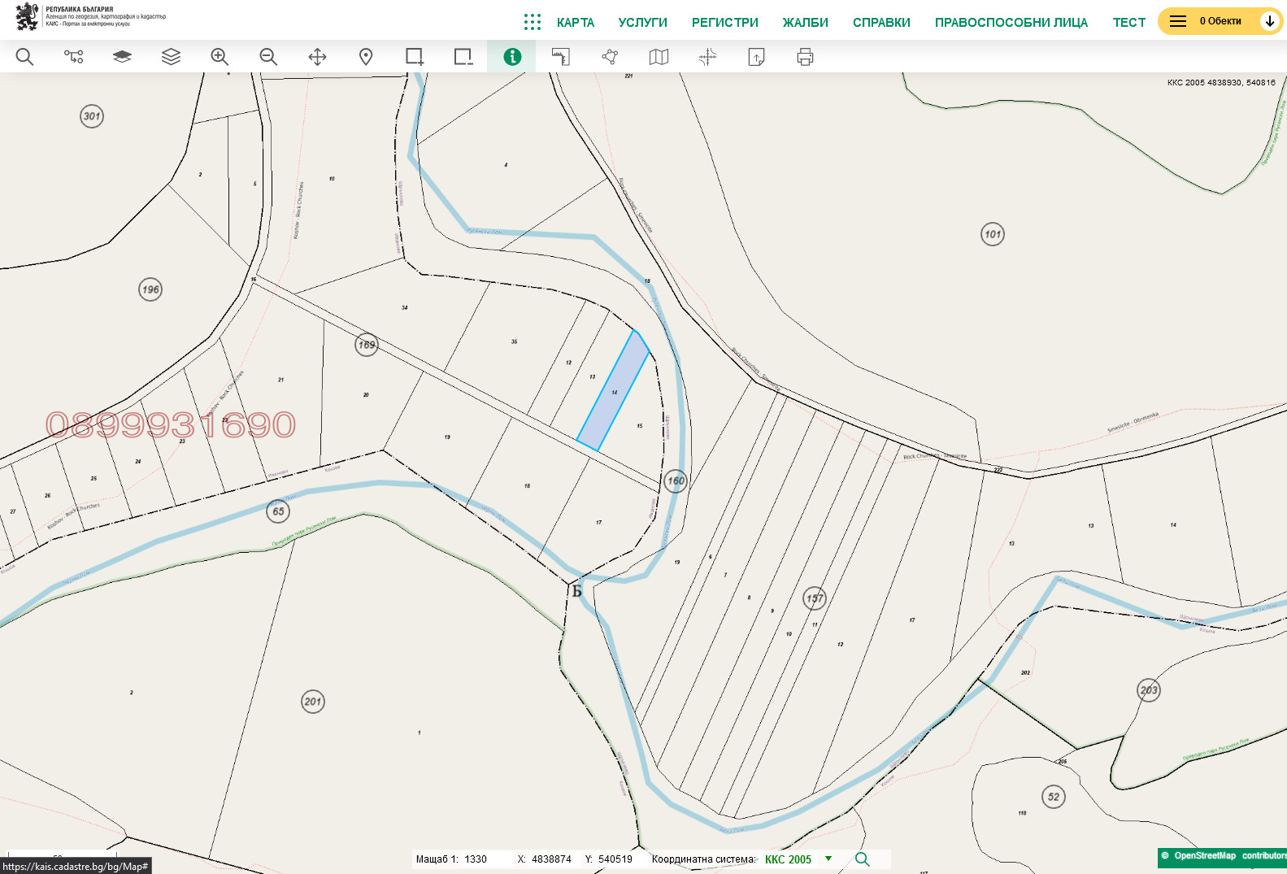The height and width of the screenshot is (874, 1287).
Task: Click the search magnifier tool in toolbar
Action: coord(24,57)
